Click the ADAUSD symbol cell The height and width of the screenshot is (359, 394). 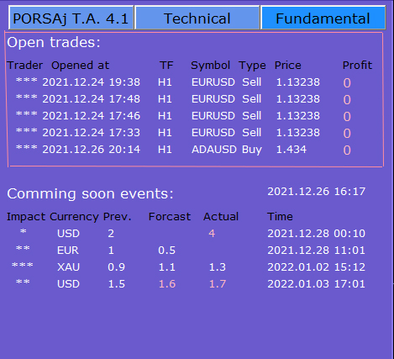pos(214,150)
